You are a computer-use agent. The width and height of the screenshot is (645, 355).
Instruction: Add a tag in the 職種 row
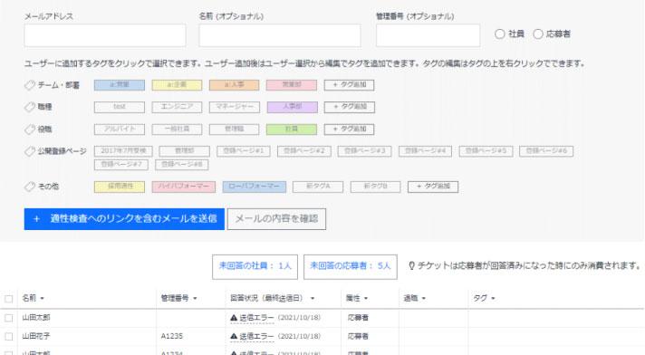point(350,107)
